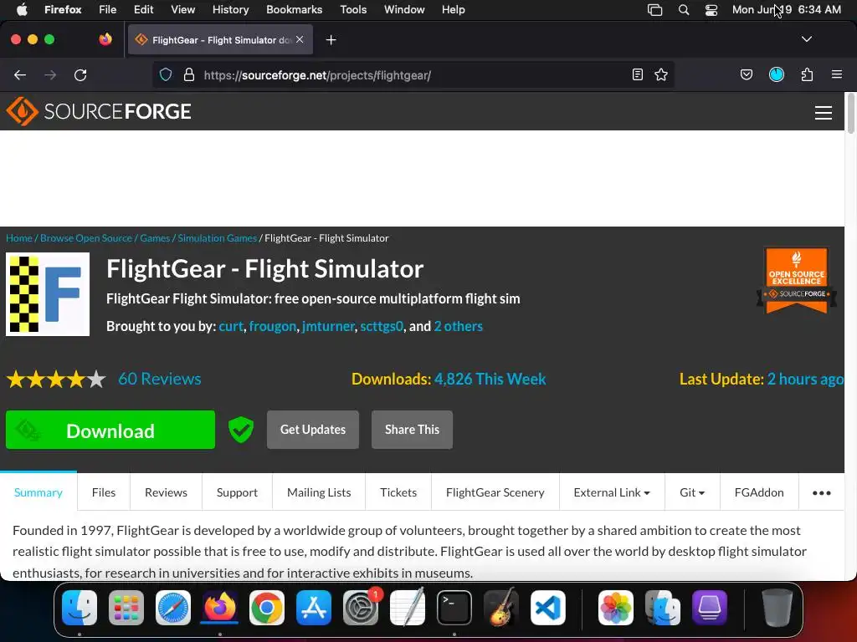Click the five-star rating display

point(56,379)
